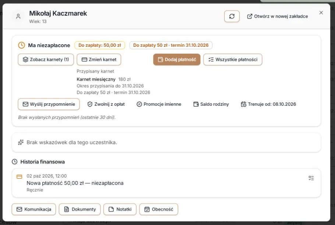The image size is (335, 225).
Task: Open Saldo rodziny
Action: (211, 104)
